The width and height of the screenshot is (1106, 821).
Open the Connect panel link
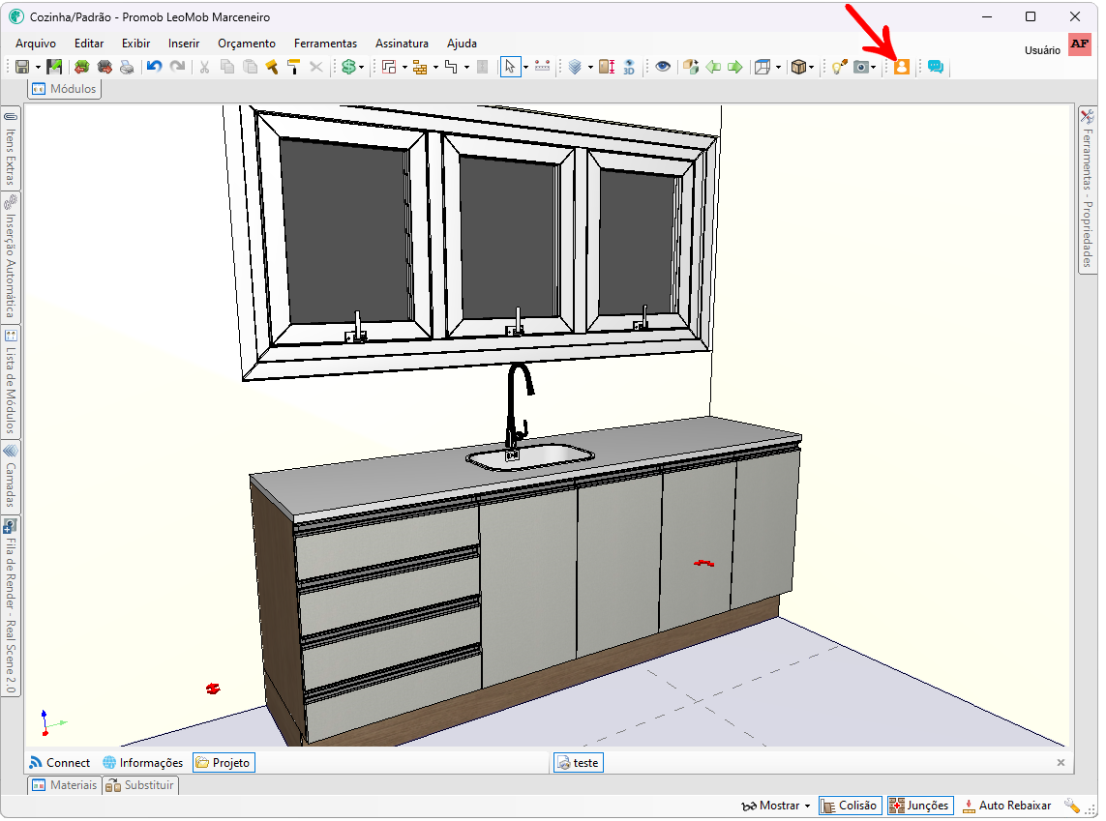(59, 763)
